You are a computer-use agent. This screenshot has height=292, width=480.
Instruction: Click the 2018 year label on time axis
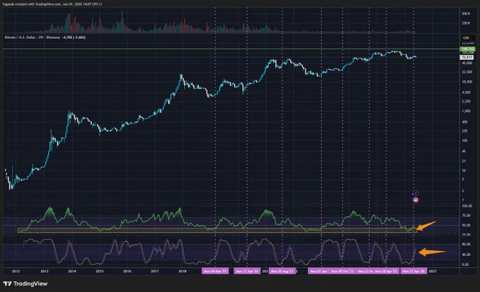(182, 272)
